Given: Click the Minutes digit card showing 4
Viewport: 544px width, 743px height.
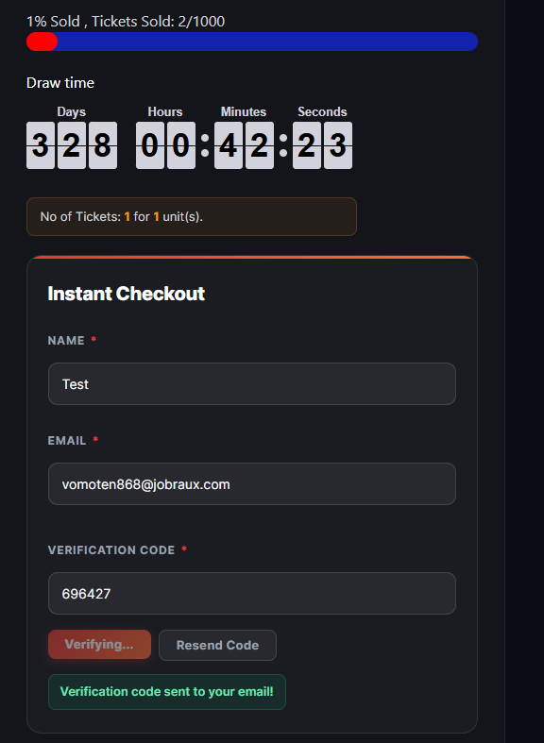Looking at the screenshot, I should tap(229, 145).
